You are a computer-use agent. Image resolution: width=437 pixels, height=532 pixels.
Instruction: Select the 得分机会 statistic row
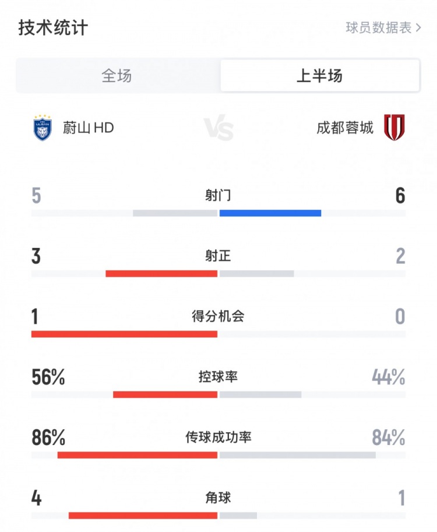[218, 316]
